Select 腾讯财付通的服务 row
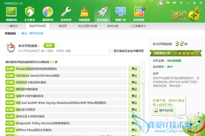The height and width of the screenshot is (136, 205). pyautogui.click(x=66, y=89)
